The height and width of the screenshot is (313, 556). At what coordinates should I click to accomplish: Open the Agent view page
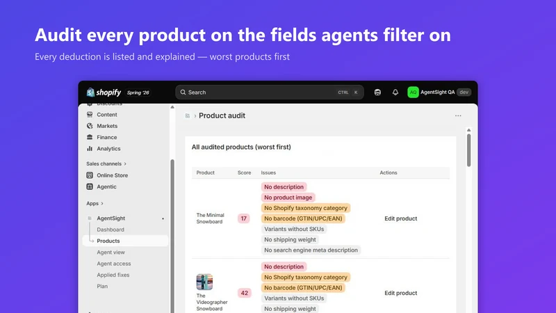[111, 252]
